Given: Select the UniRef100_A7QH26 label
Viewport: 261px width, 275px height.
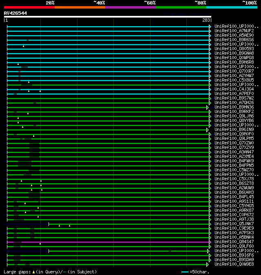Looking at the screenshot, I should point(234,103).
